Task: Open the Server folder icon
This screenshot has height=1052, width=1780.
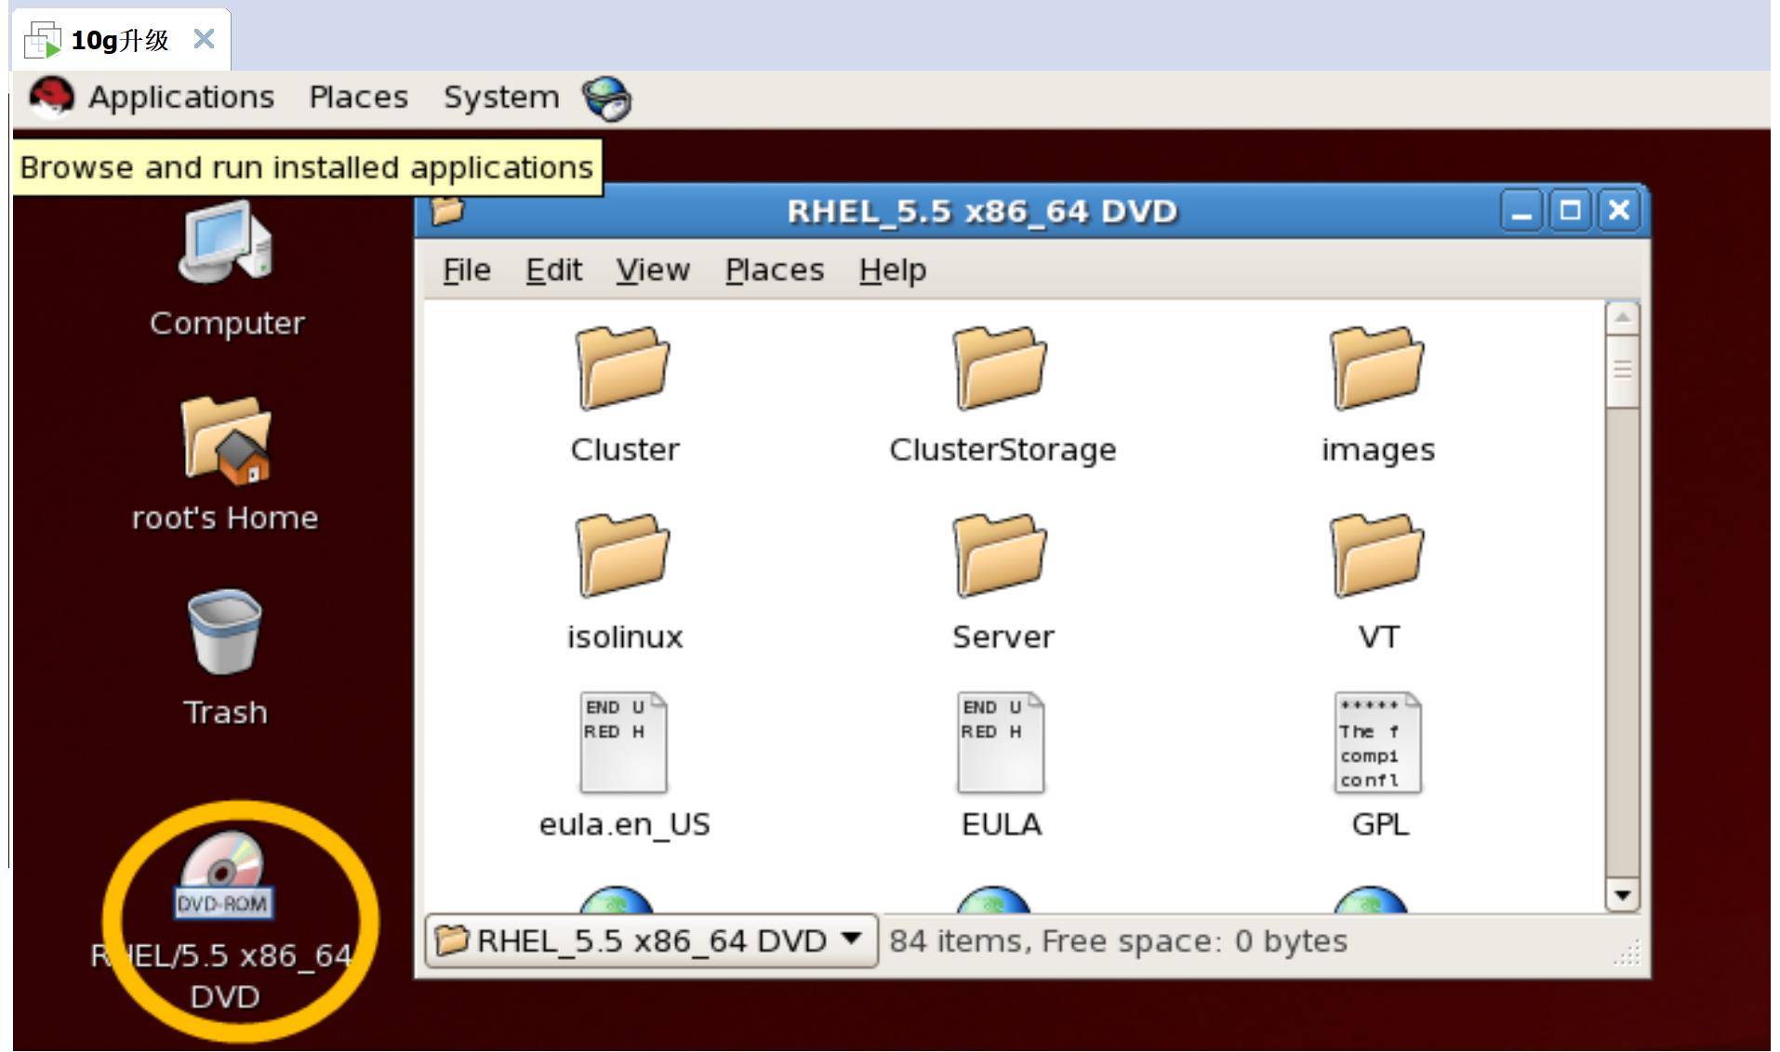Action: (1001, 555)
